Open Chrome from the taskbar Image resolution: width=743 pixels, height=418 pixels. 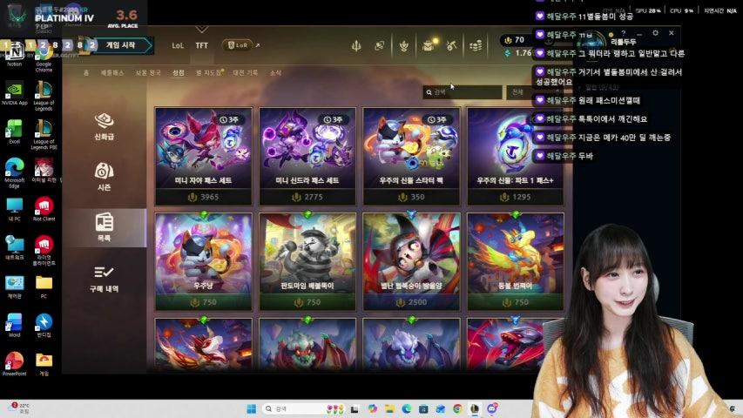tap(457, 408)
